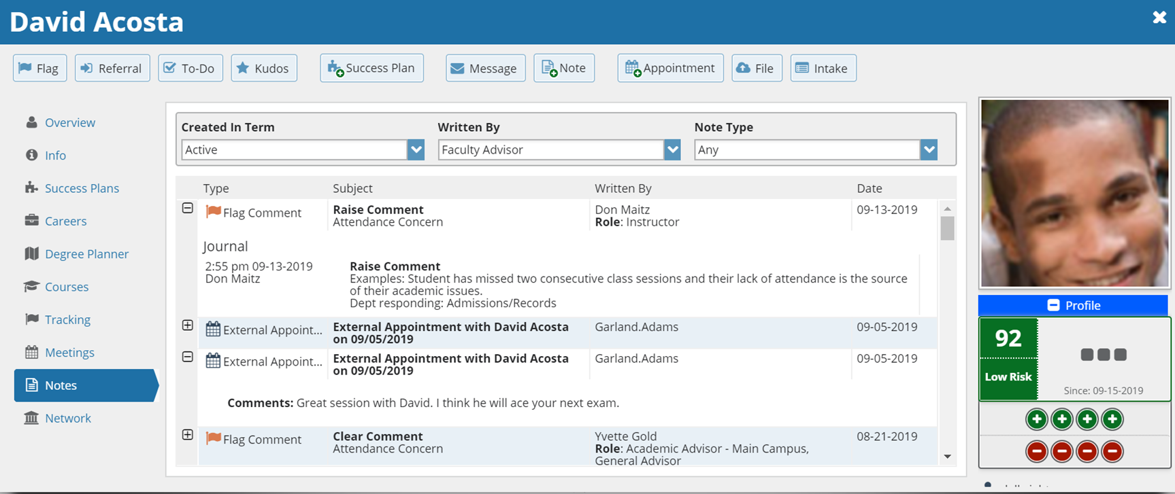
Task: Click the first red minus circle
Action: tap(1036, 451)
